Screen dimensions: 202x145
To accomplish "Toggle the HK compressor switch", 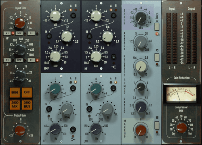I will coord(157,126).
